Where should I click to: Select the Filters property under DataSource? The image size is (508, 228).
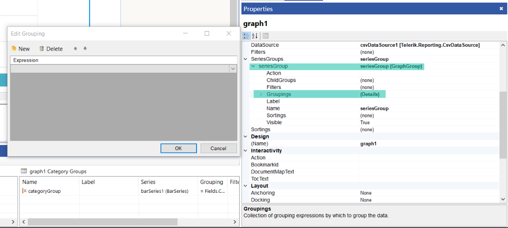point(258,52)
